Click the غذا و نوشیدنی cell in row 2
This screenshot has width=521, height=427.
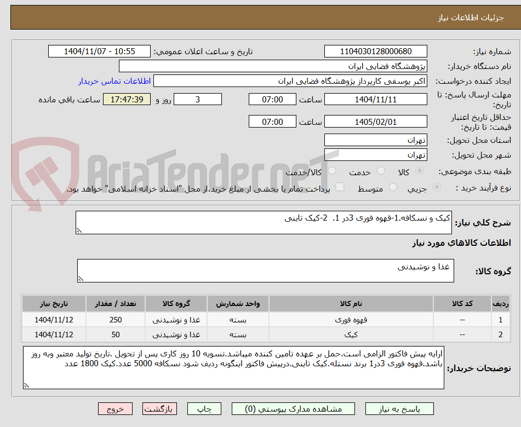point(176,334)
